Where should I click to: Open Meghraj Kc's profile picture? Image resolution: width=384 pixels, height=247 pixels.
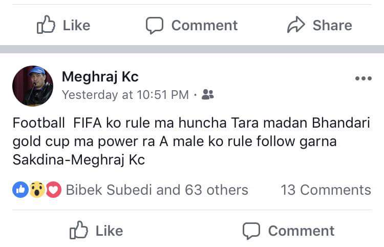pyautogui.click(x=32, y=86)
